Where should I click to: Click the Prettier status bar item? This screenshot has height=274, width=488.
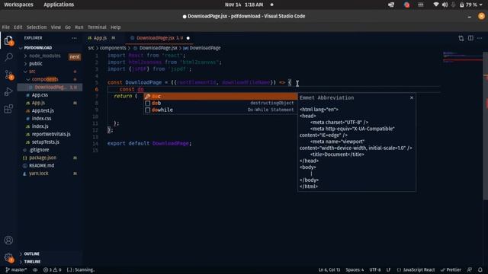451,269
